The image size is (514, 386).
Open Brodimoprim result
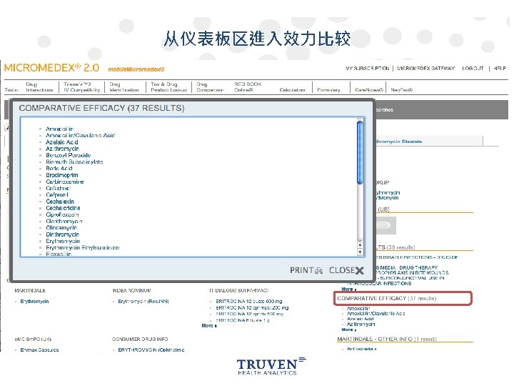62,175
